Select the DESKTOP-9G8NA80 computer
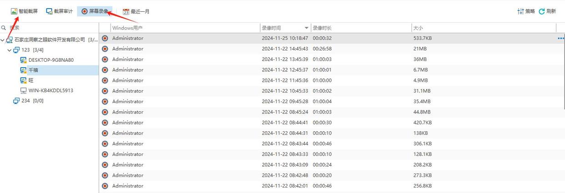Image resolution: width=565 pixels, height=193 pixels. point(50,60)
